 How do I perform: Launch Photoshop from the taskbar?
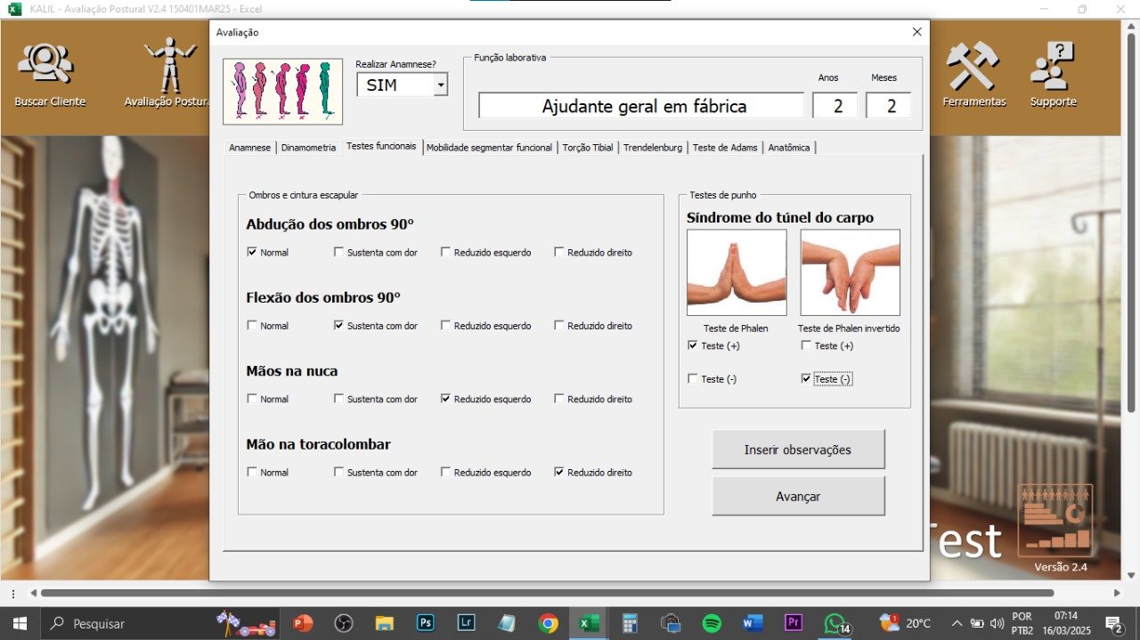coord(425,623)
